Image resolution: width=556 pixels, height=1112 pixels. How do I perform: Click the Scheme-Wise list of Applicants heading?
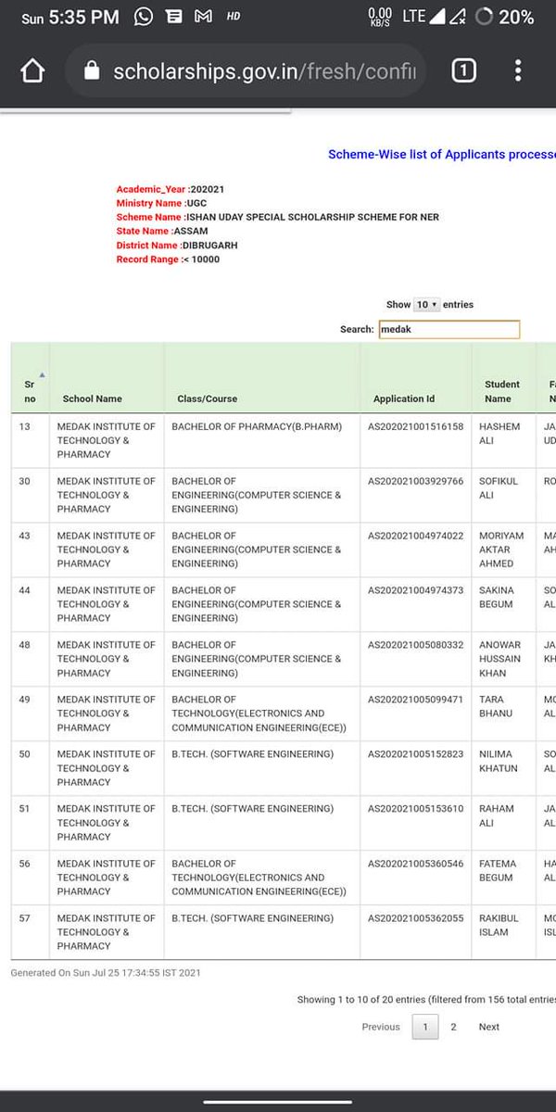tap(442, 154)
